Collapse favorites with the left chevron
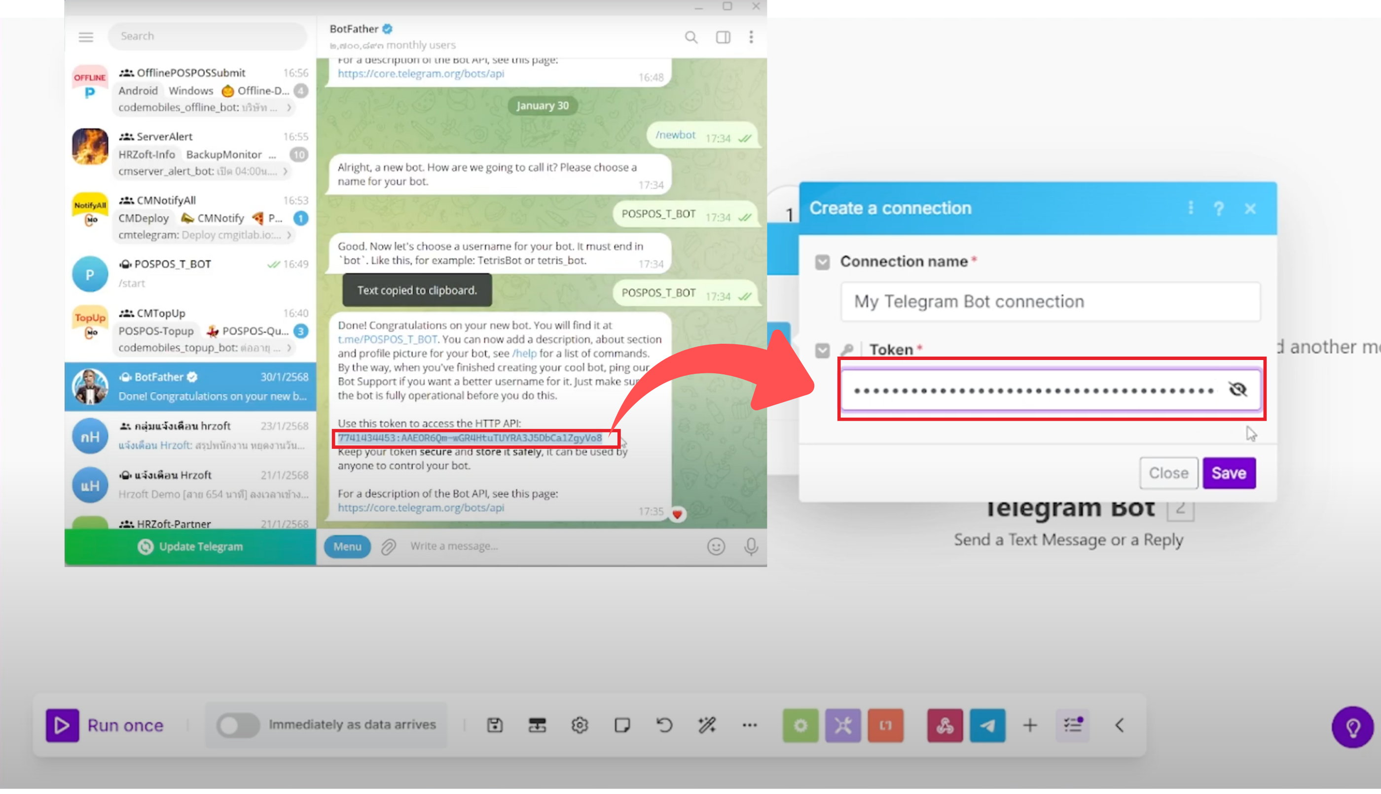The height and width of the screenshot is (794, 1381). click(1119, 725)
